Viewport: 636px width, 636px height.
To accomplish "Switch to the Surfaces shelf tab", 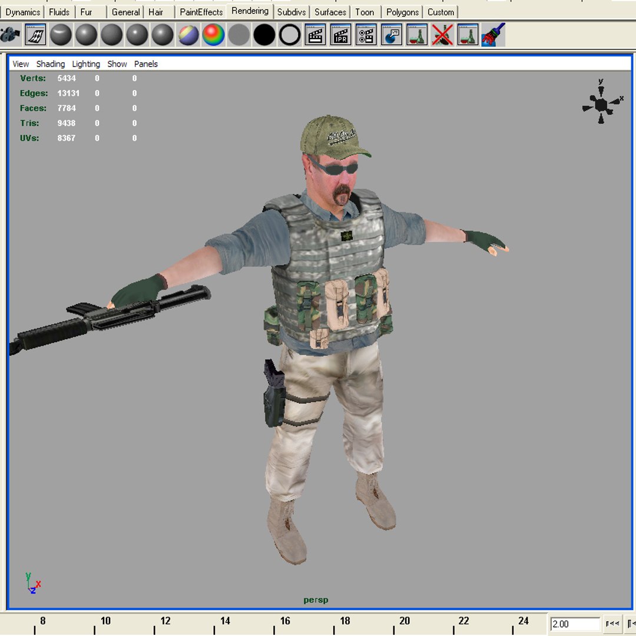I will click(x=330, y=12).
